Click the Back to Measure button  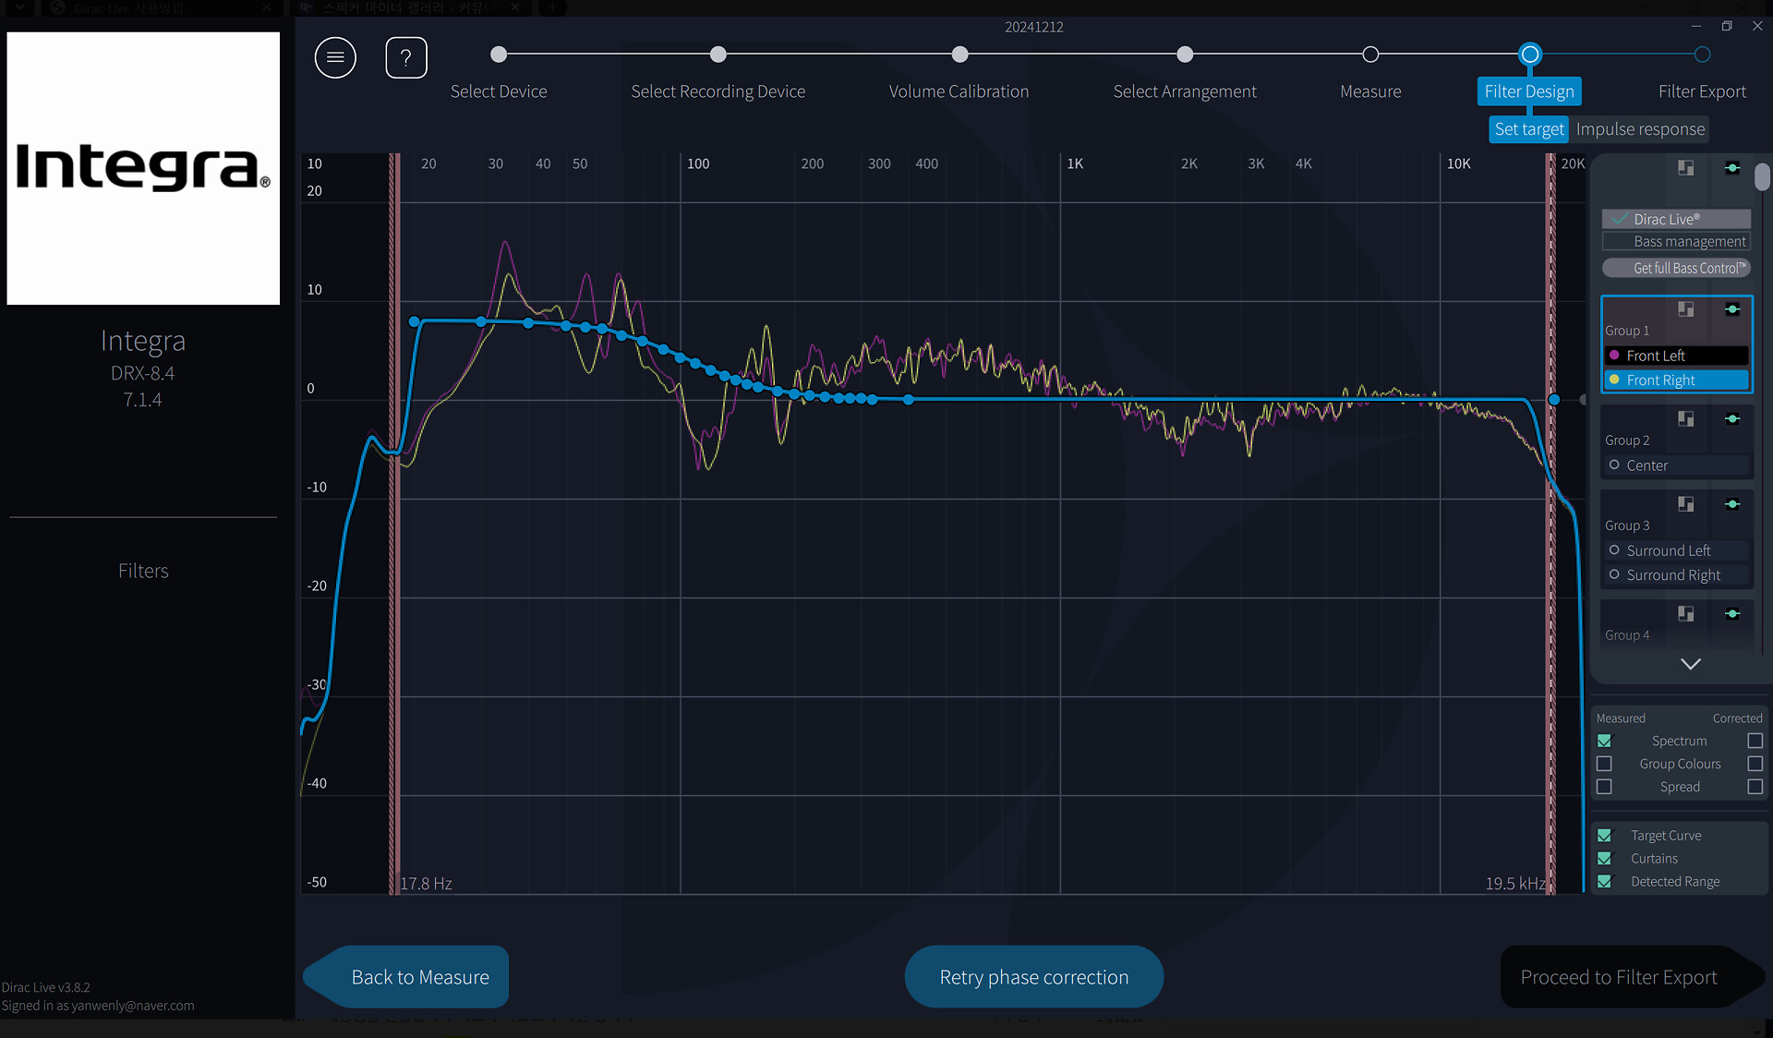(419, 977)
